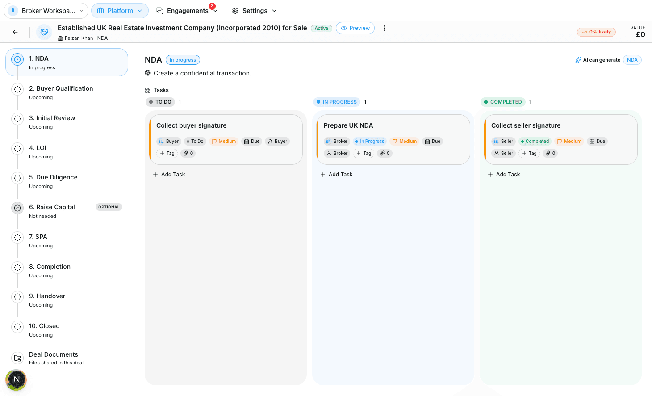Click the Deal Documents folder icon
The image size is (652, 396).
tap(17, 358)
